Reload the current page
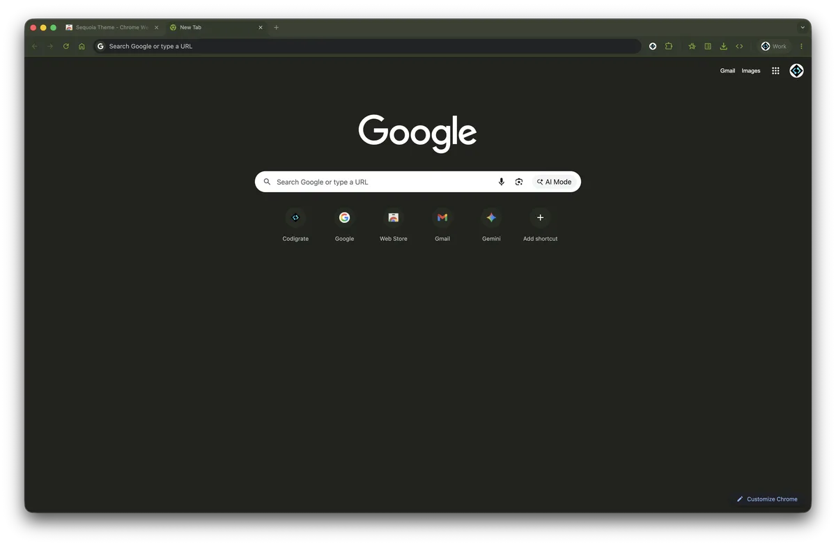Viewport: 836px width, 548px height. [66, 47]
